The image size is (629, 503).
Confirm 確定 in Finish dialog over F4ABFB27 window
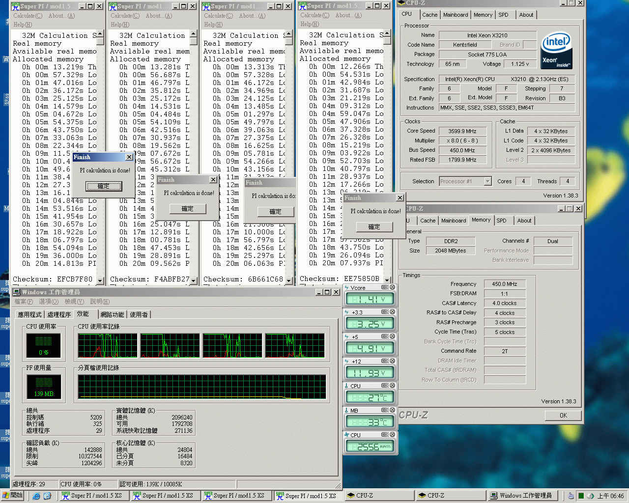tap(188, 209)
